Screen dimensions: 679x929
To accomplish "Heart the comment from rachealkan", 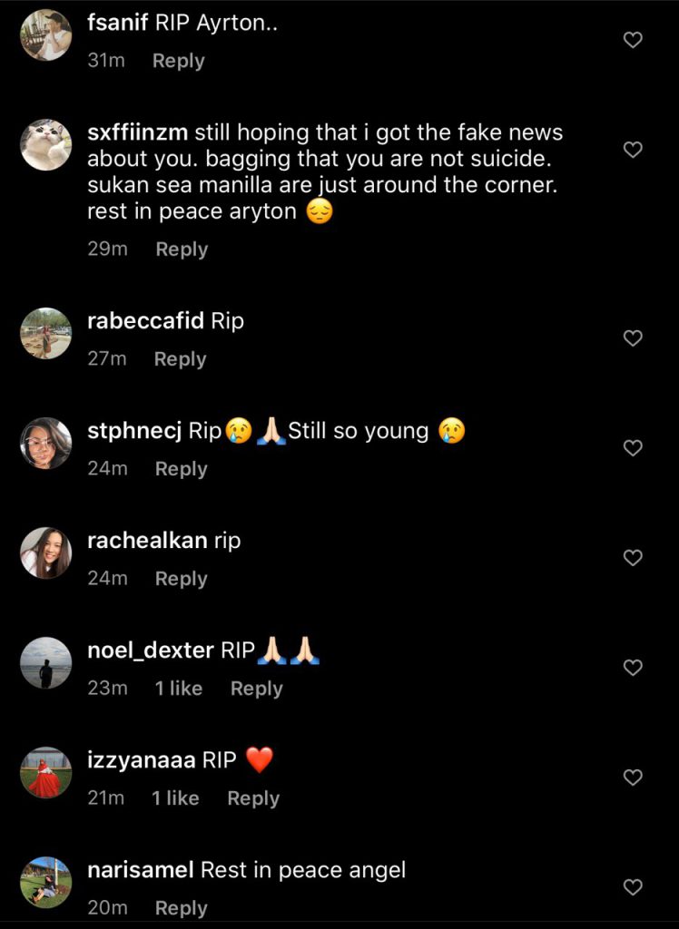I will [634, 558].
